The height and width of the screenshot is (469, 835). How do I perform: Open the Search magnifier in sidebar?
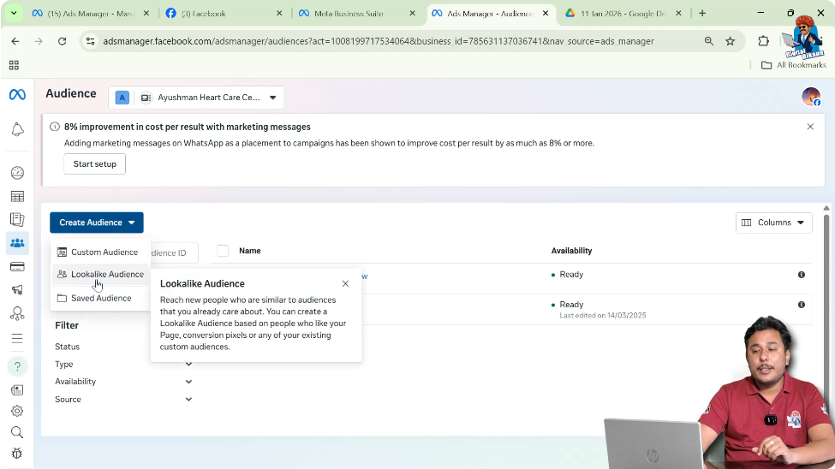coord(17,432)
